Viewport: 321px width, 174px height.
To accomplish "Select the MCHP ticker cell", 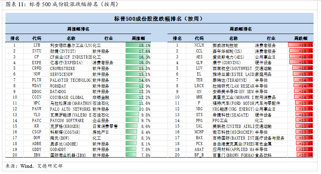I will point(199,132).
